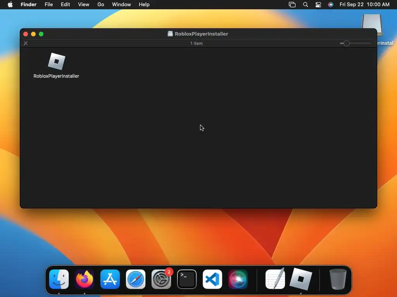The width and height of the screenshot is (397, 297).
Task: Click Siri icon in the menu bar
Action: pos(331,5)
